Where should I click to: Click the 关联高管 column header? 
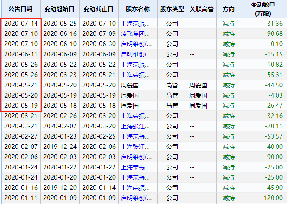coord(201,9)
